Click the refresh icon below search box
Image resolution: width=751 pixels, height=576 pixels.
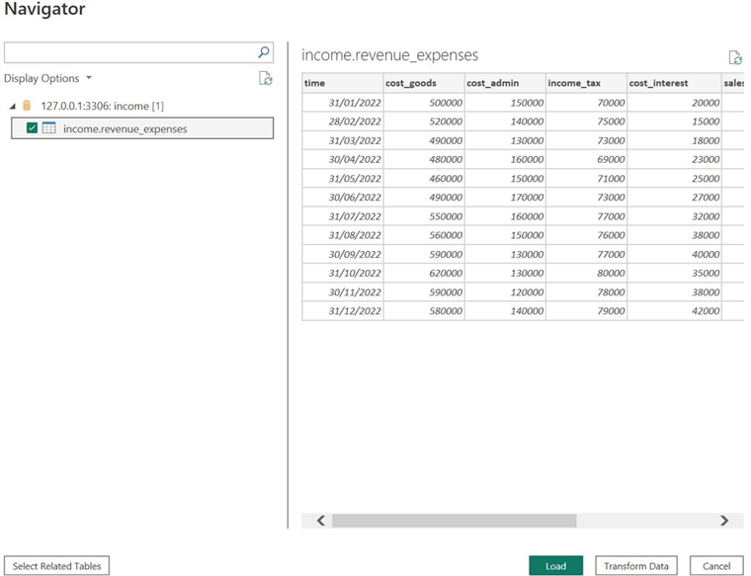click(265, 79)
